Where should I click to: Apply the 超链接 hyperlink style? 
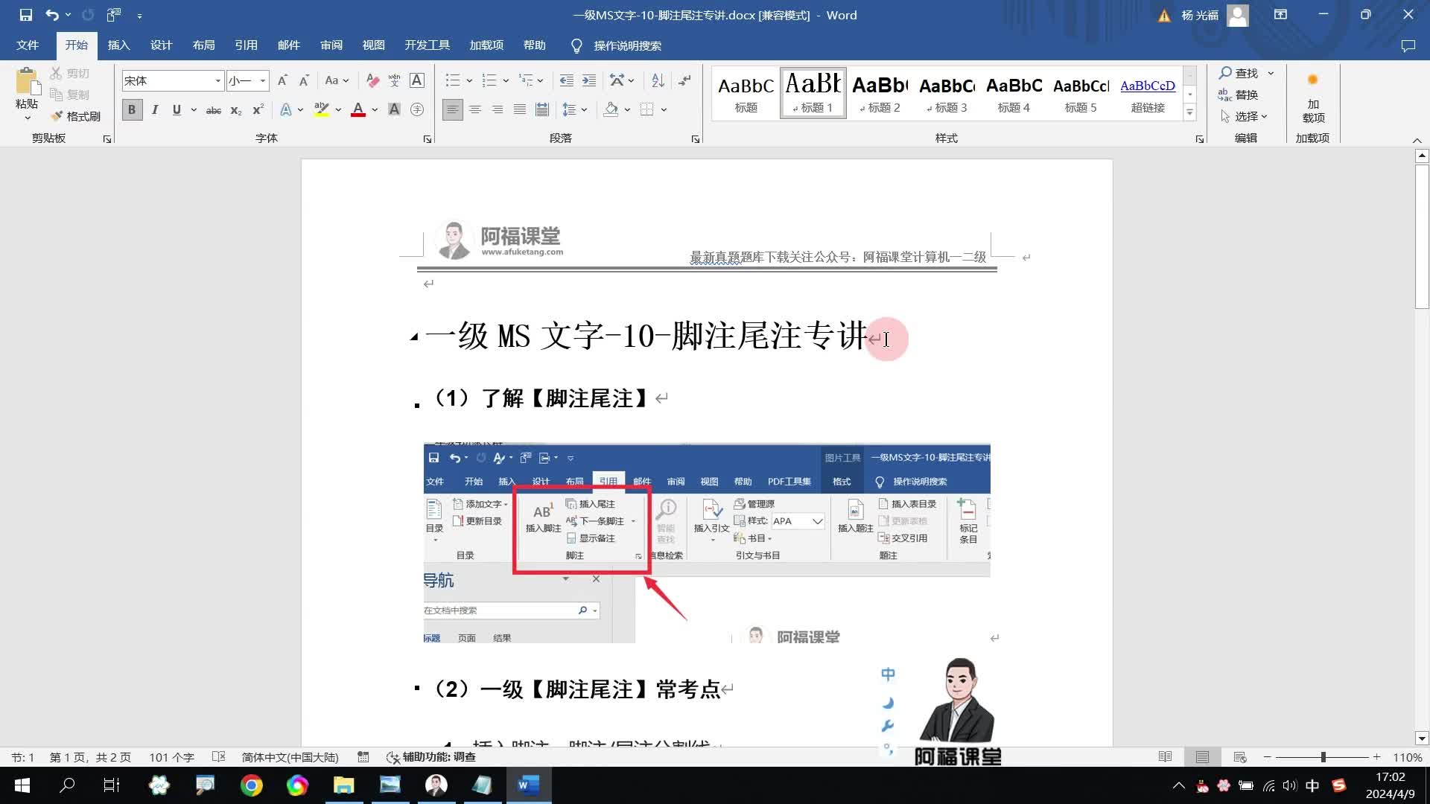[1148, 92]
